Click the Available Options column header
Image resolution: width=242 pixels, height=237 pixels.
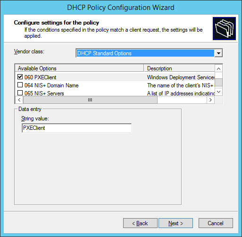[79, 68]
